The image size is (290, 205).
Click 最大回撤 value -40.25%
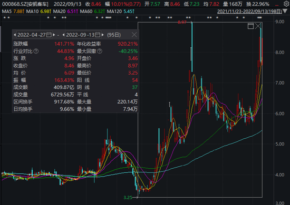[x=128, y=51]
